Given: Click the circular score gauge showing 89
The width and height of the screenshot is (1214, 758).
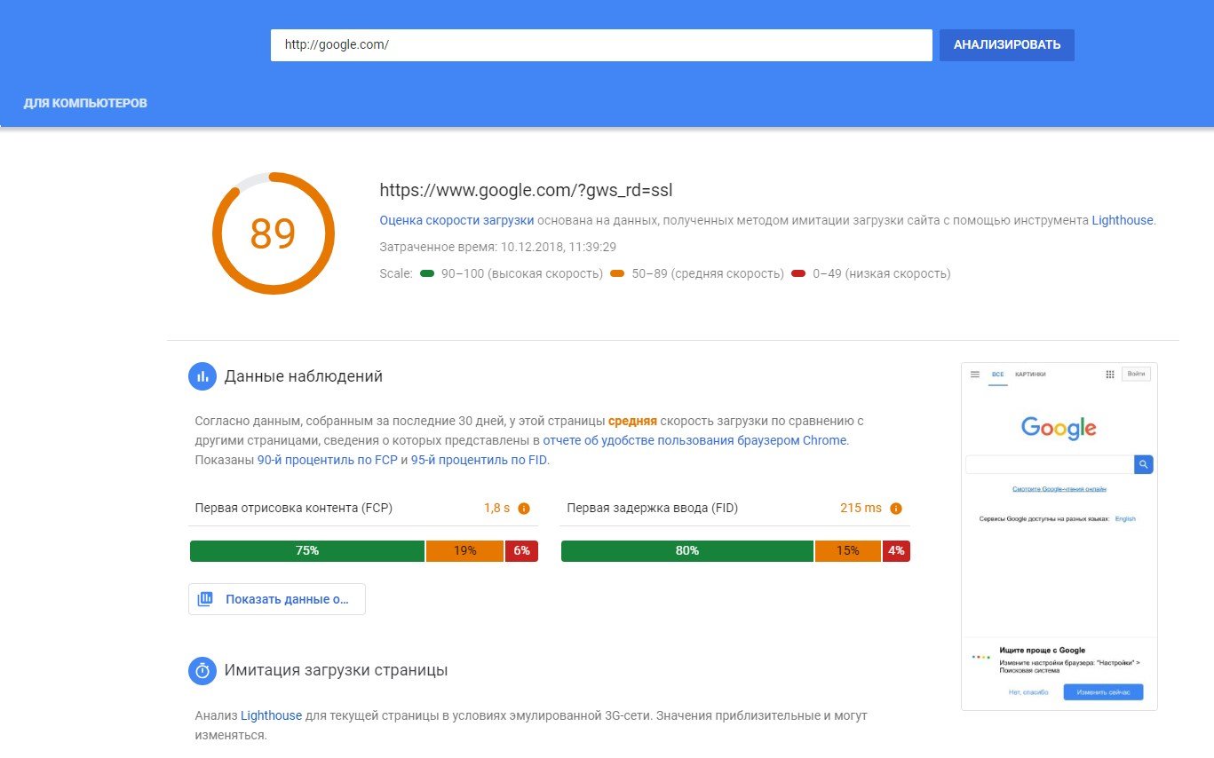Looking at the screenshot, I should pyautogui.click(x=274, y=233).
